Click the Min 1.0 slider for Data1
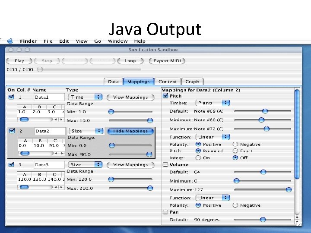 tap(130, 112)
